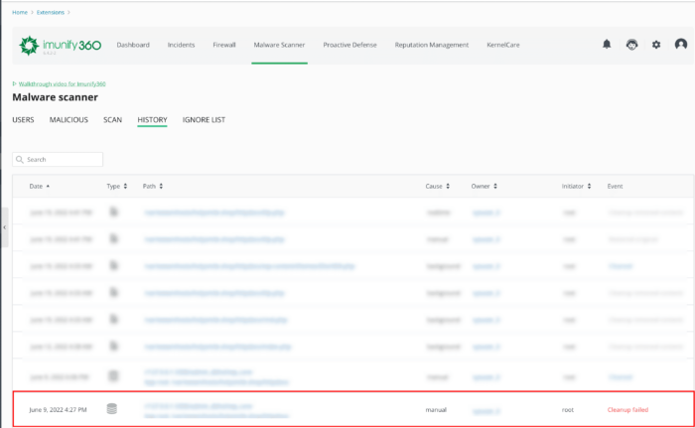Sort entries by Owner column
Screen dimensions: 695x428
[485, 186]
